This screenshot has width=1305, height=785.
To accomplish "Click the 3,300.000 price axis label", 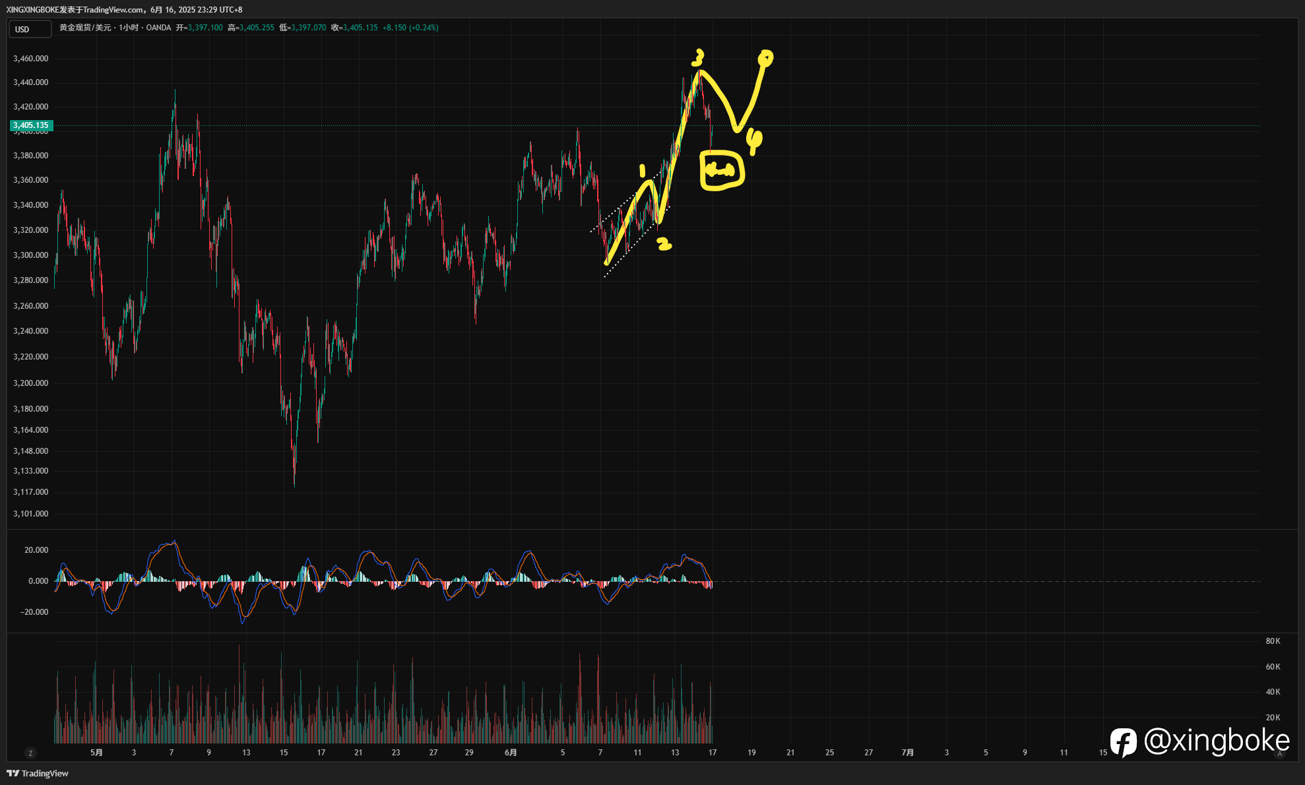I will [x=31, y=255].
